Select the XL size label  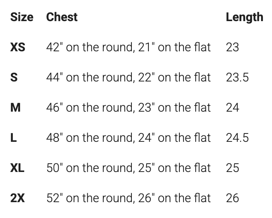pyautogui.click(x=17, y=168)
